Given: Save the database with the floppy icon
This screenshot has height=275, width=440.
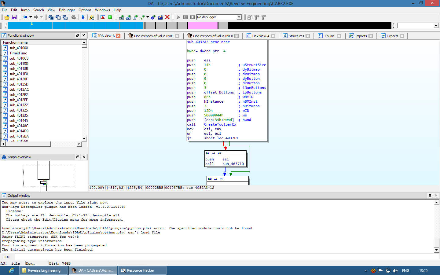Looking at the screenshot, I should click(14, 17).
